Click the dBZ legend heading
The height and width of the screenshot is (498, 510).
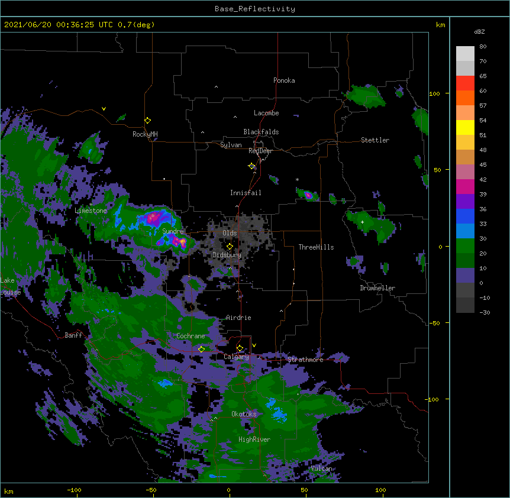click(x=479, y=31)
